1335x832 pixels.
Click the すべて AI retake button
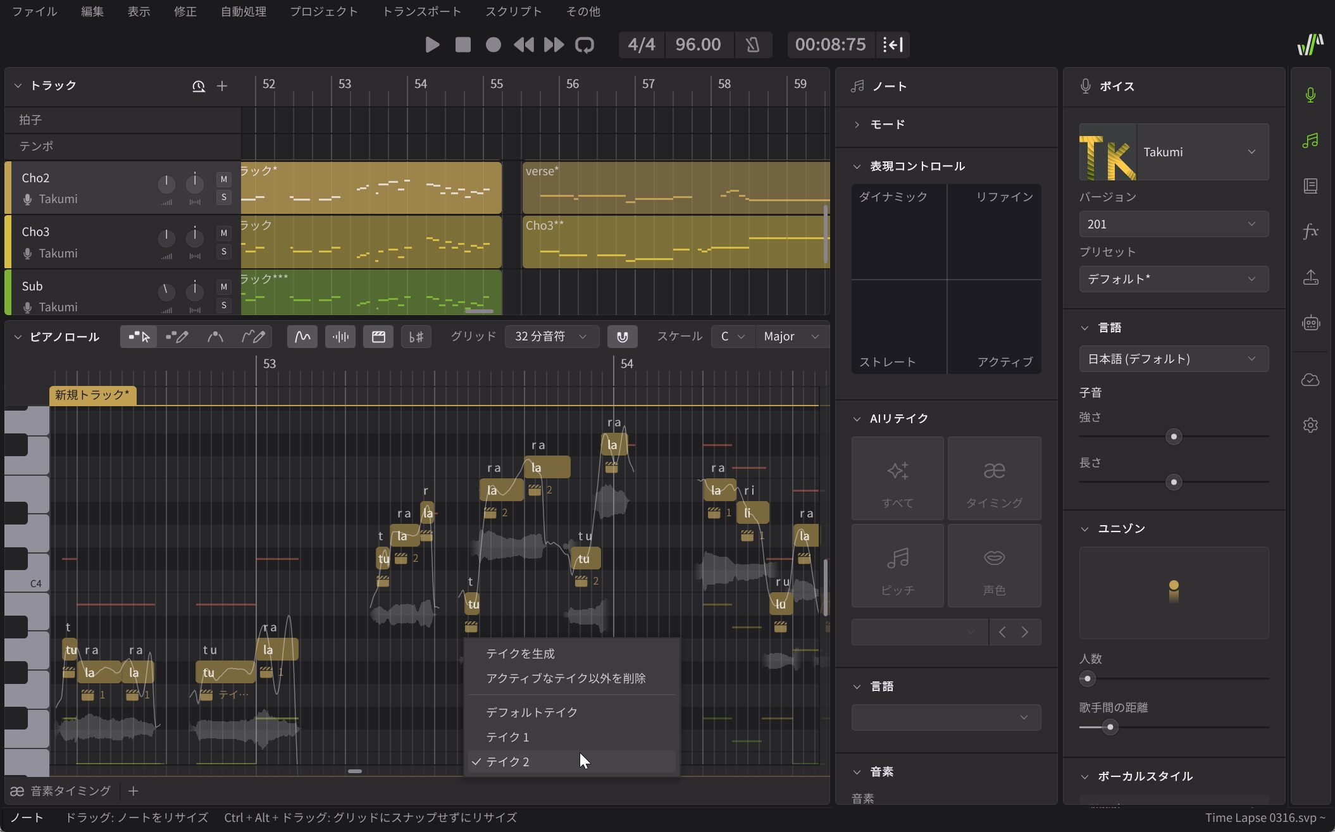point(897,479)
